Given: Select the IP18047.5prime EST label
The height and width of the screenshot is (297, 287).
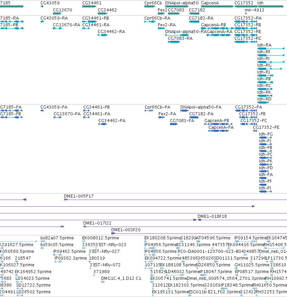Looking at the screenshot, I should pyautogui.click(x=216, y=272).
